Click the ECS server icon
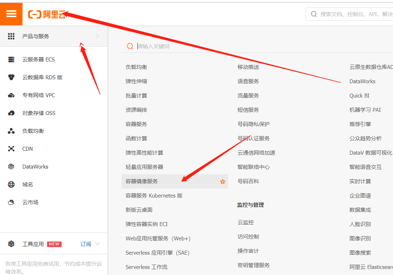Image resolution: width=393 pixels, height=275 pixels. [x=11, y=60]
